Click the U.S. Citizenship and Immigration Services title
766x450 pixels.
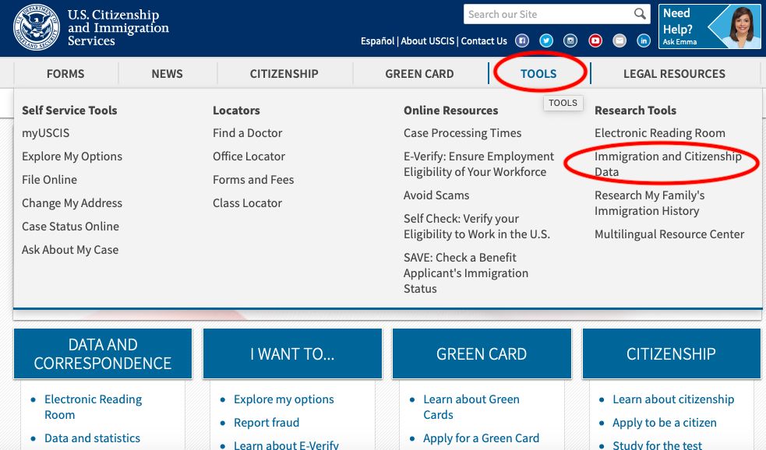pos(118,28)
